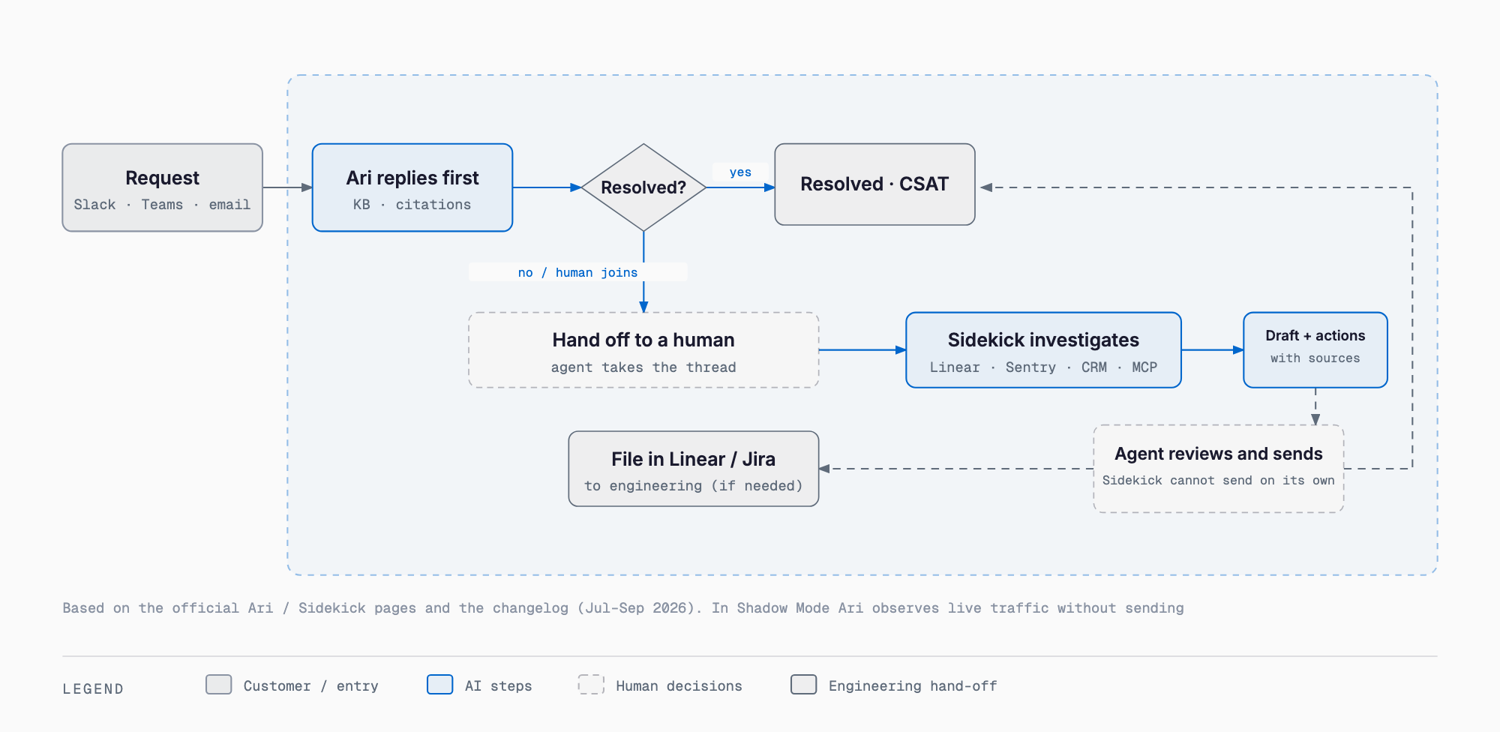
Task: Click the Resolved · CSAT node
Action: (x=874, y=184)
